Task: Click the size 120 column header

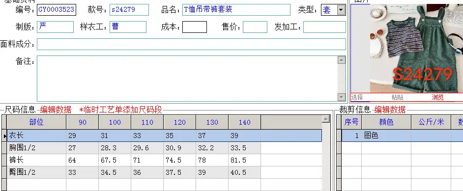Action: click(x=180, y=122)
